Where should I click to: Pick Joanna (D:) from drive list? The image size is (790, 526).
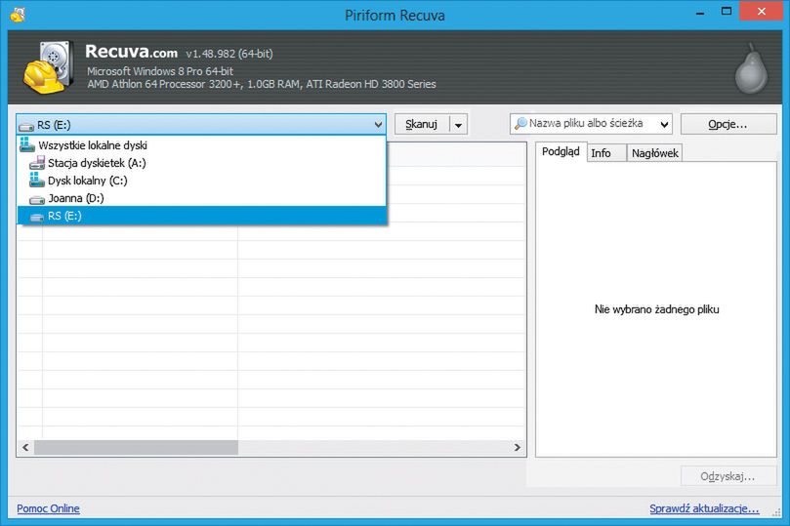(x=201, y=198)
